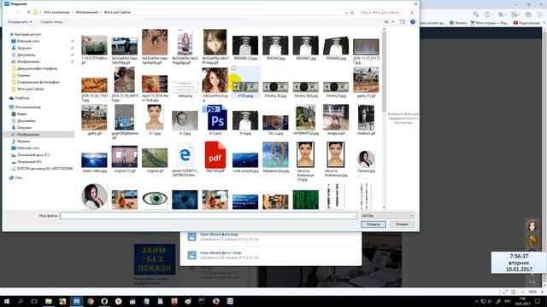Image resolution: width=547 pixels, height=307 pixels.
Task: Click Изображения in the address breadcrumb
Action: pos(87,12)
